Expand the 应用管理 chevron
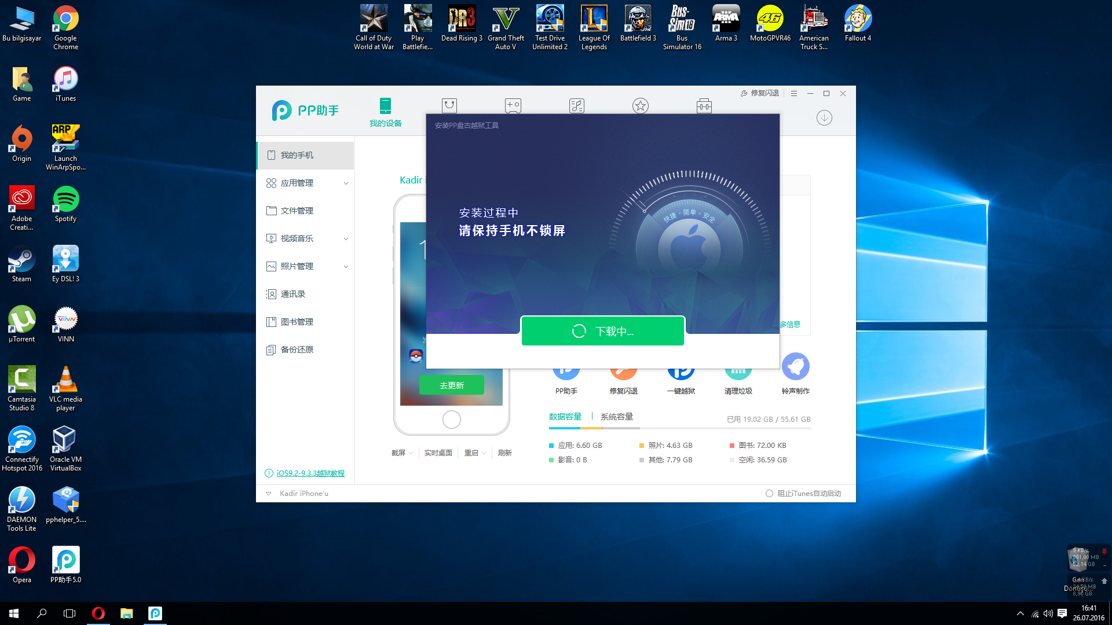Screen dimensions: 1112x625 point(346,183)
